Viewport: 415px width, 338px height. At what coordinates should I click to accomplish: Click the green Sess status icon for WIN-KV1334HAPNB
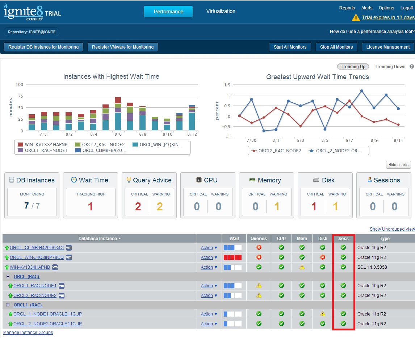pos(343,267)
